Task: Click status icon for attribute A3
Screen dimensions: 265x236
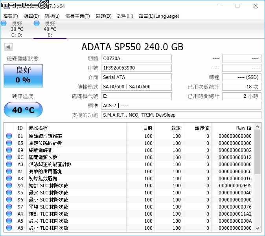Action: tap(9, 178)
